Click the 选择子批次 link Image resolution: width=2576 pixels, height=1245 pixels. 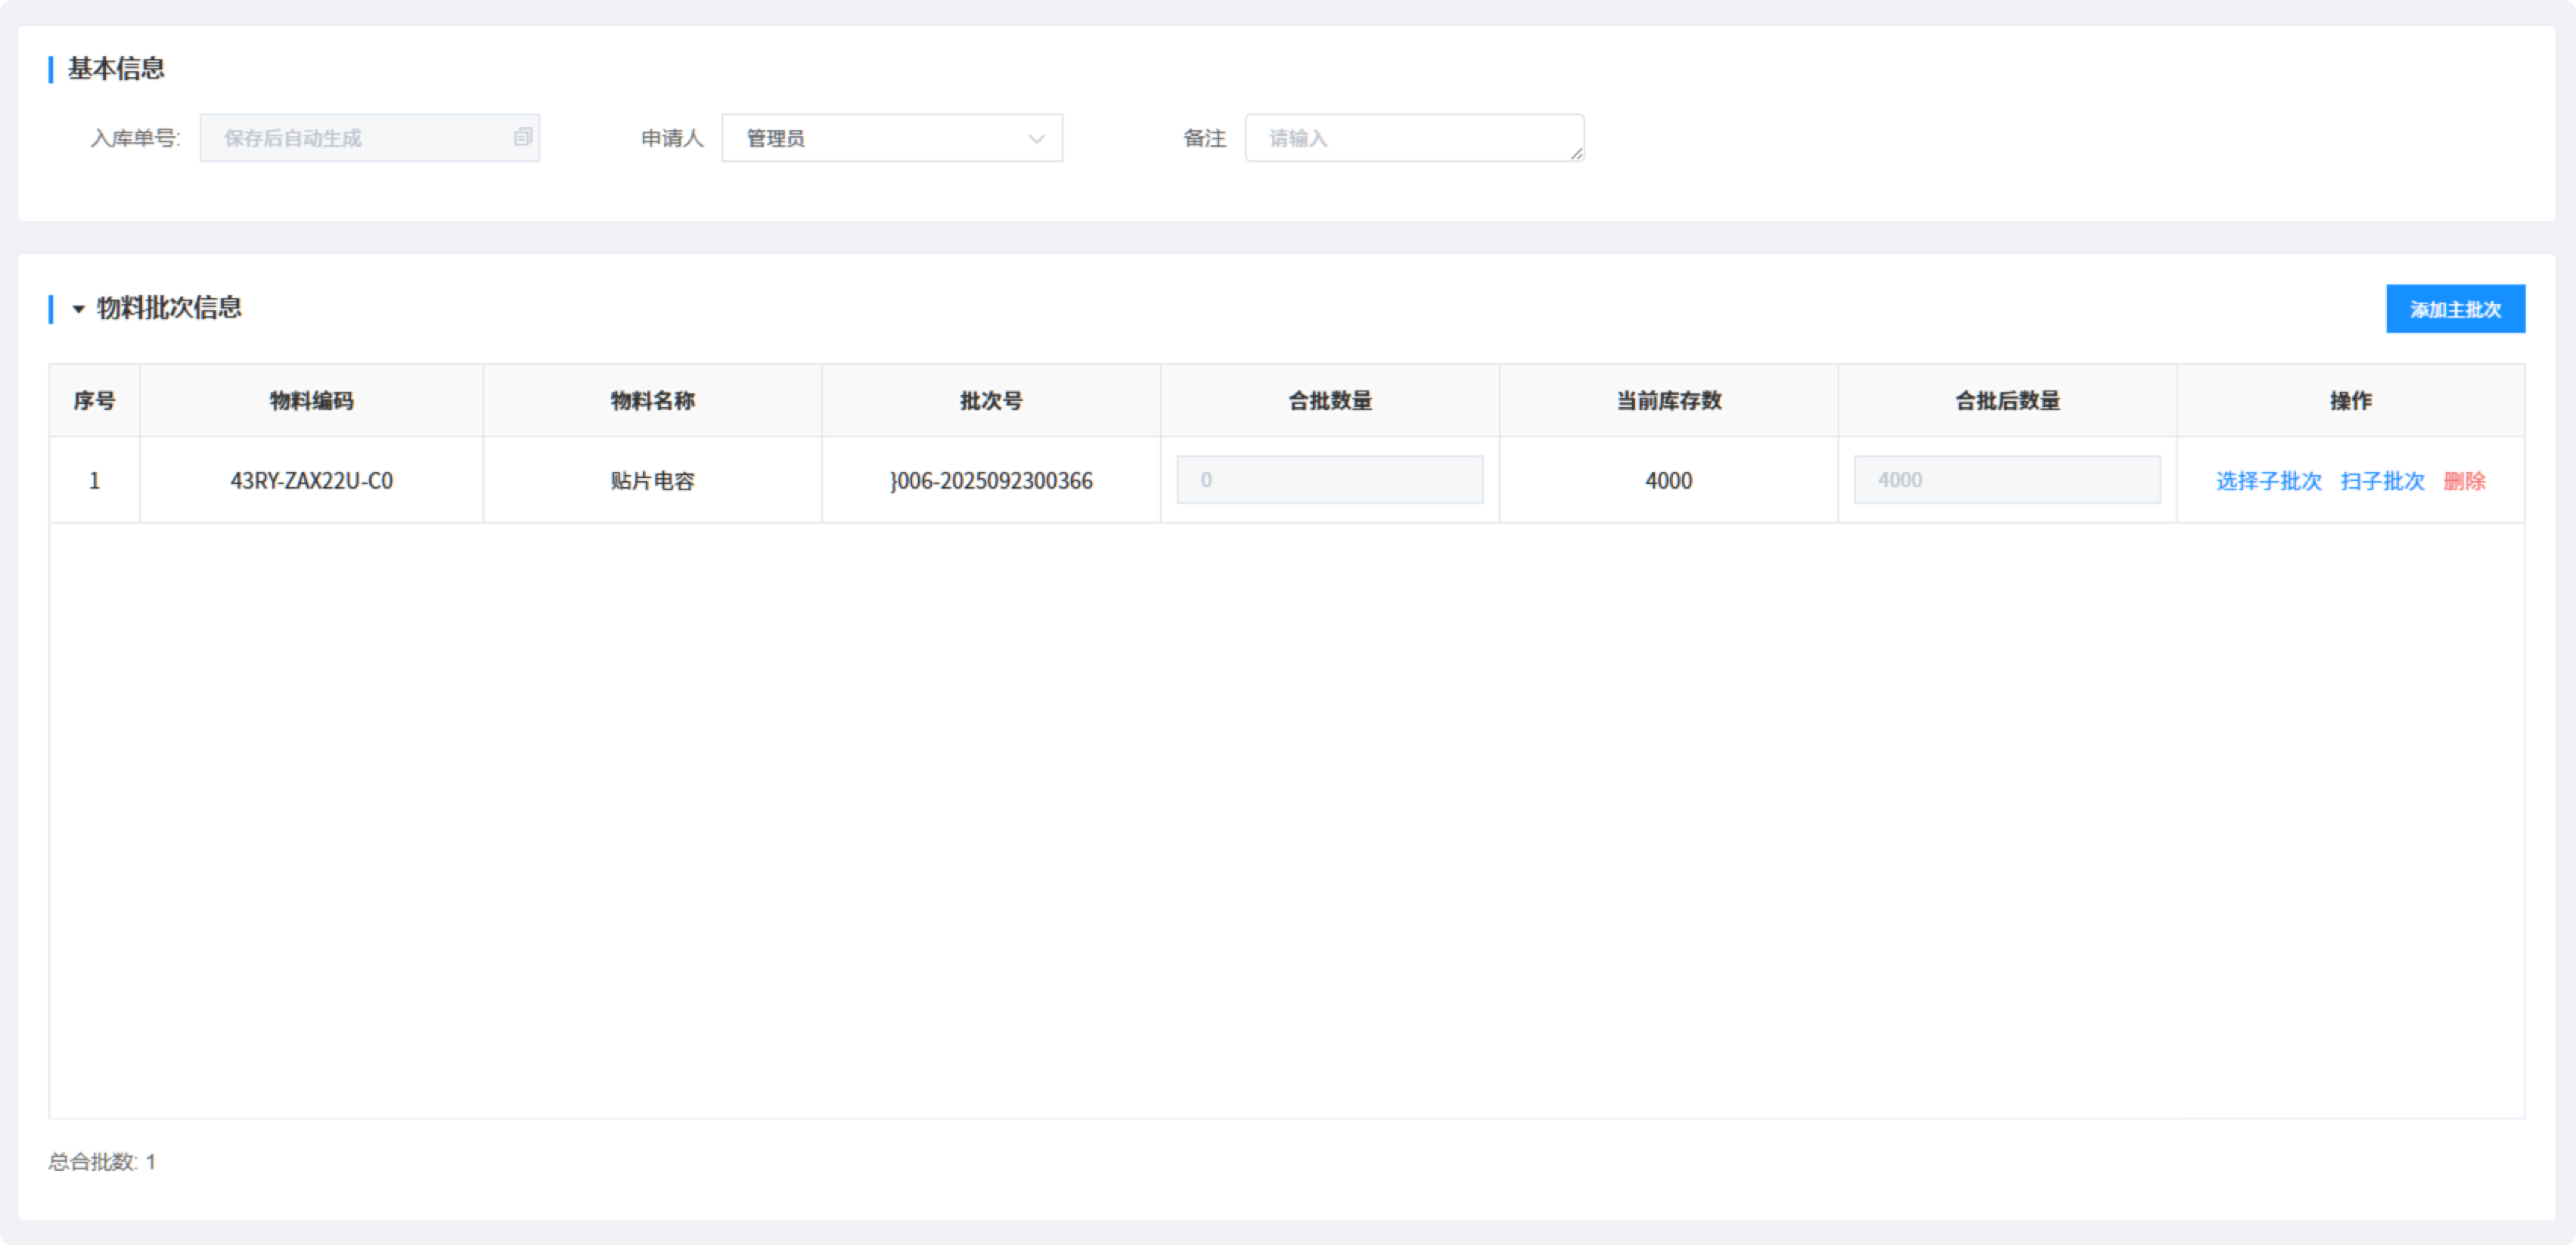coord(2268,481)
